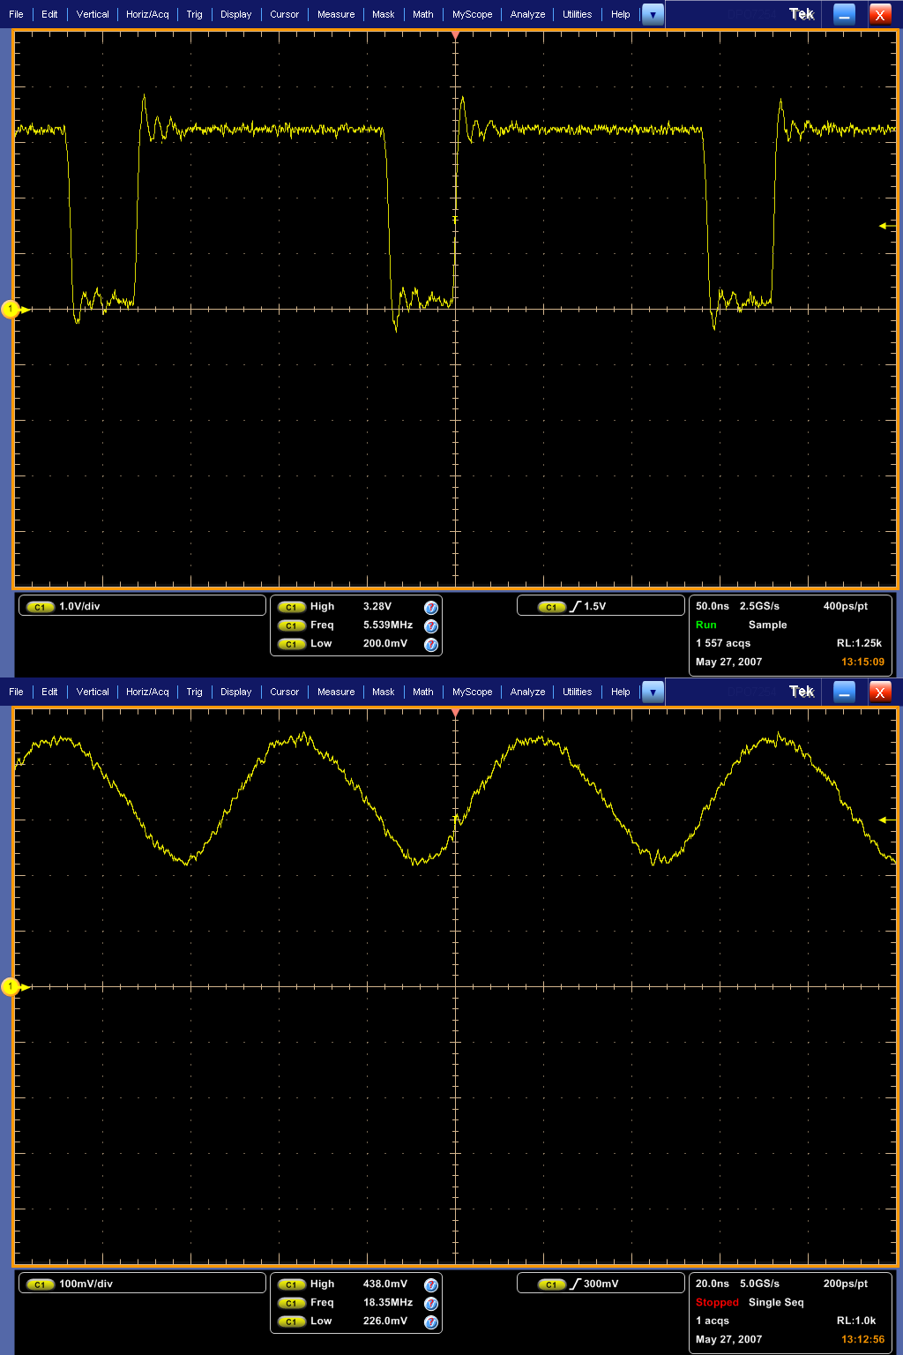903x1355 pixels.
Task: Click the C1 trigger badge beside 300mV
Action: pos(551,1284)
